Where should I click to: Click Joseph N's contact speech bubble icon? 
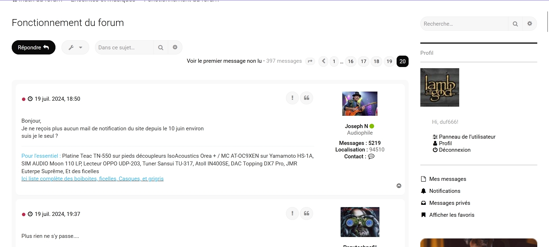pos(371,156)
